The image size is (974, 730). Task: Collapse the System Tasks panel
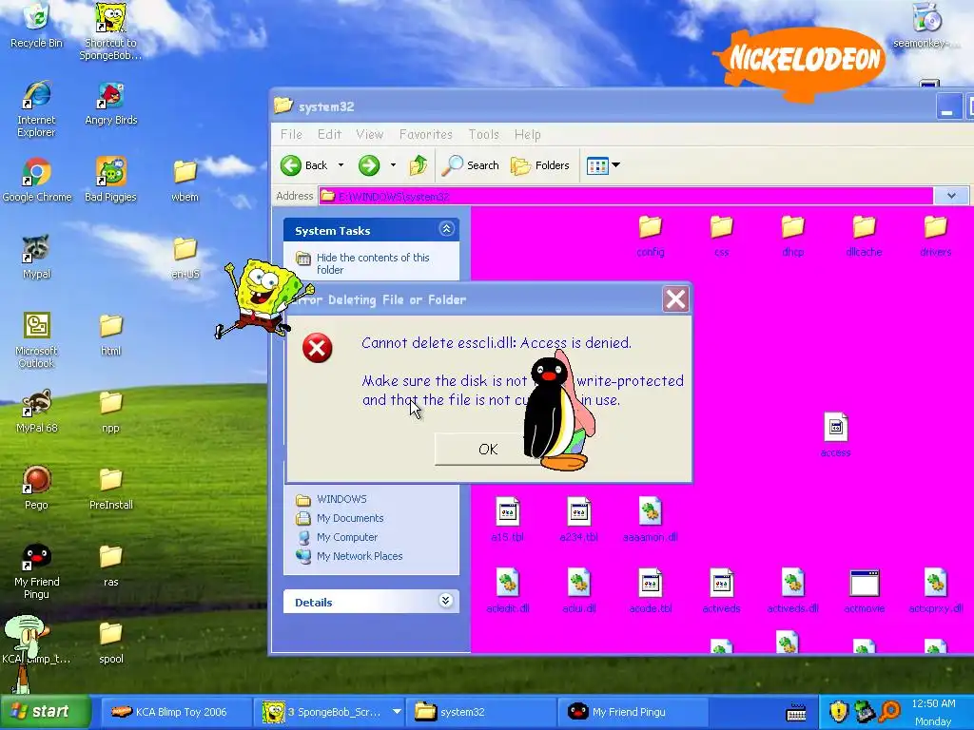pyautogui.click(x=446, y=229)
